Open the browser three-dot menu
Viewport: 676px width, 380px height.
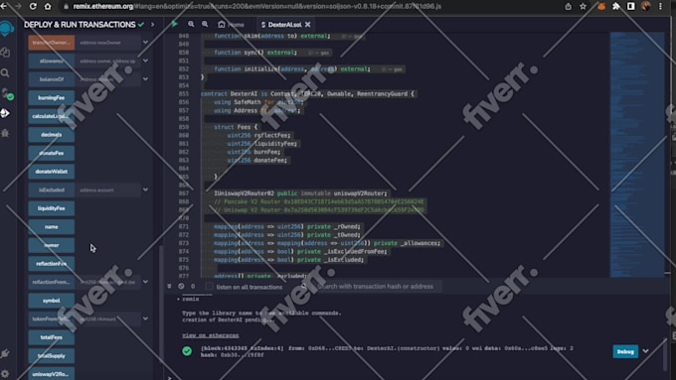[x=660, y=7]
